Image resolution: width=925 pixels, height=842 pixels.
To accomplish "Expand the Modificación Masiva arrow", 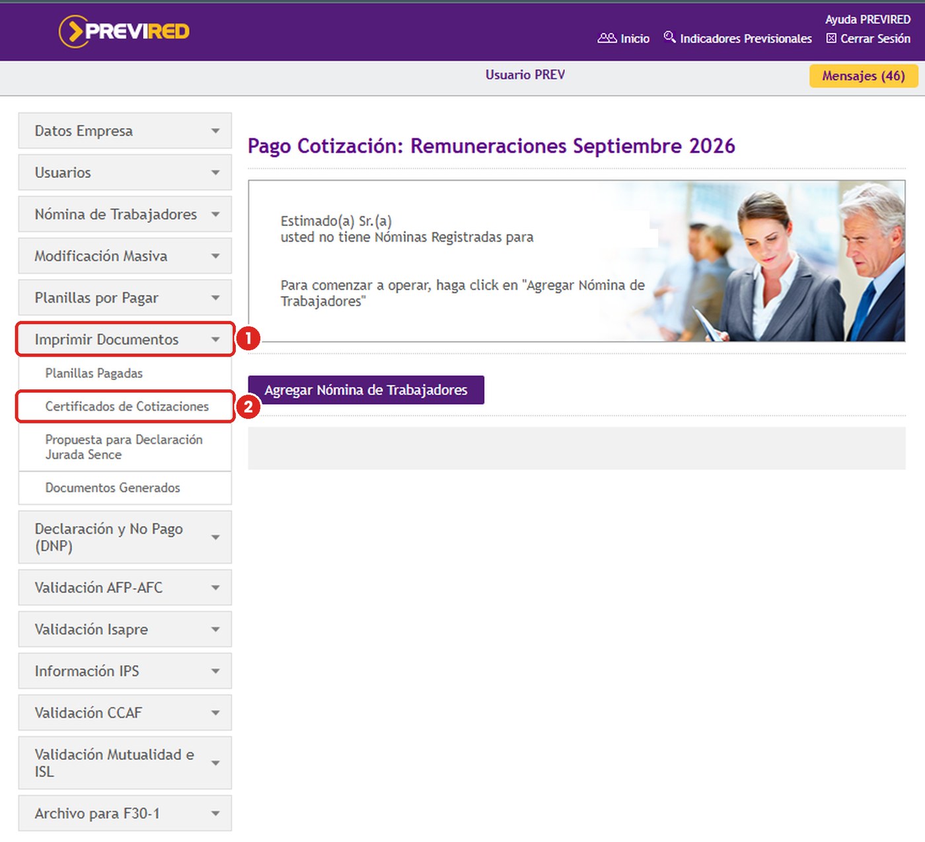I will click(215, 256).
